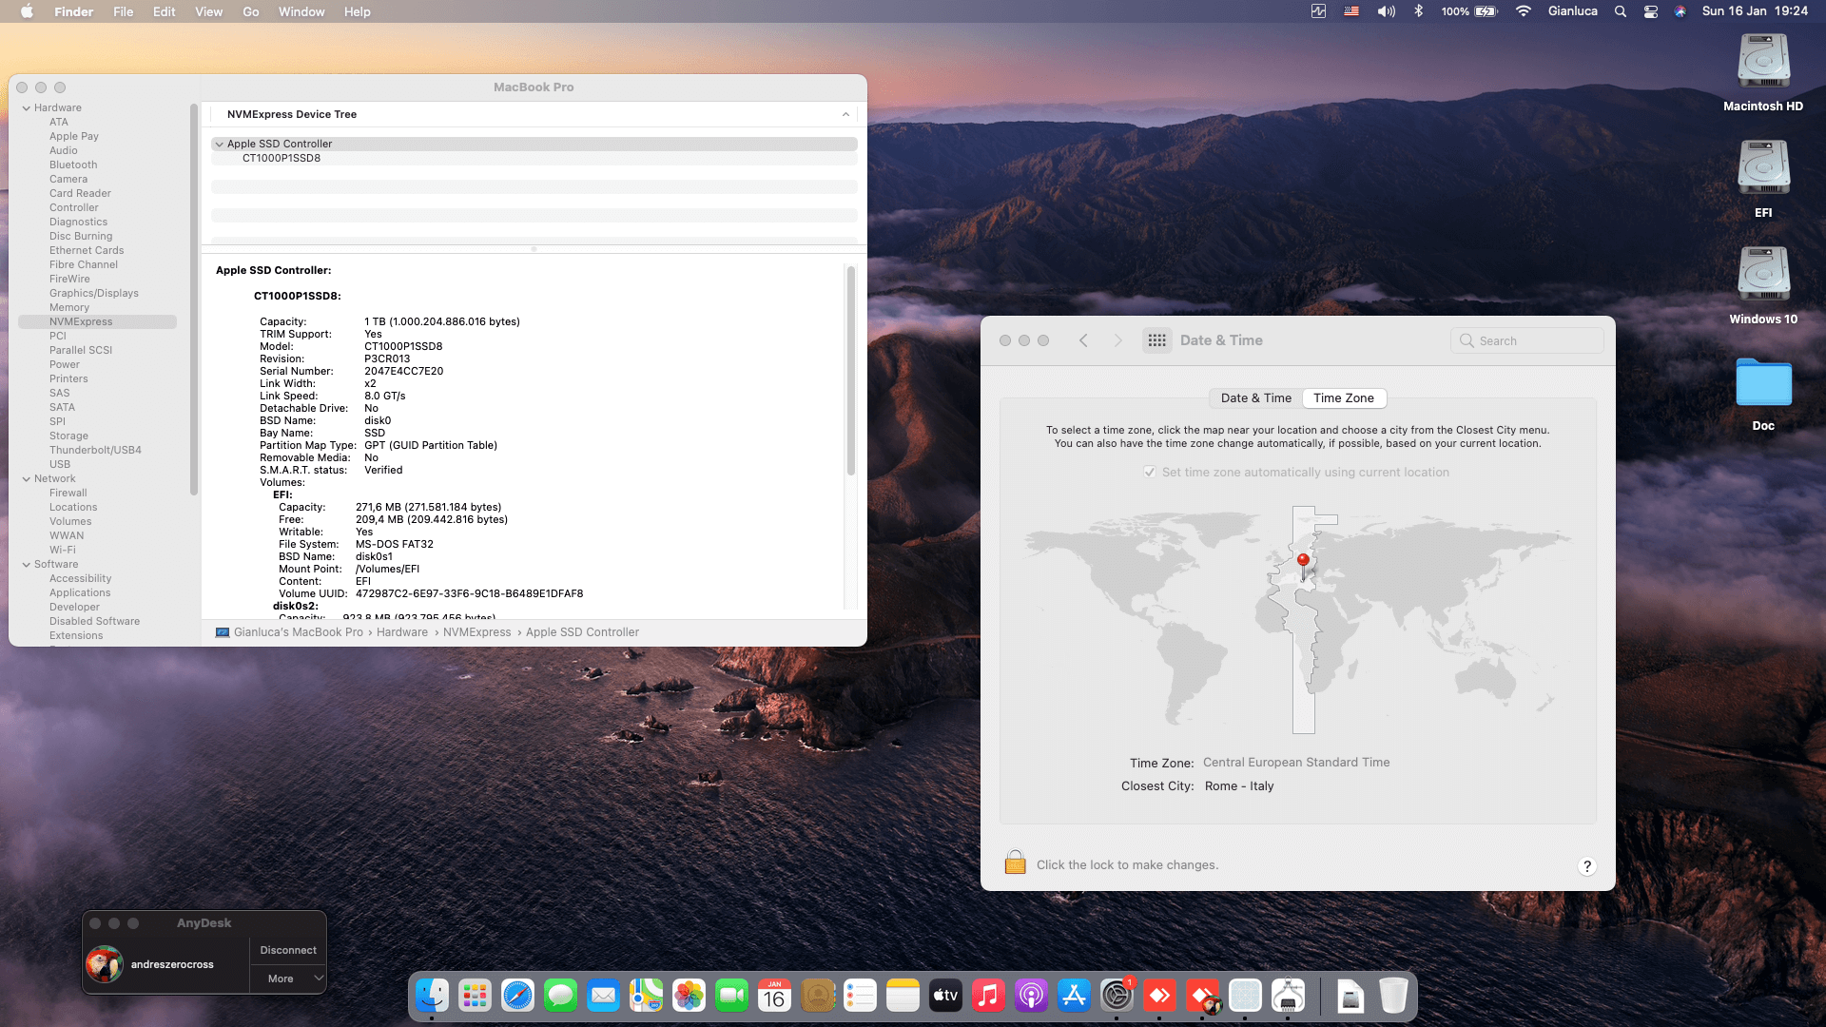Open the Show All grid icon
Image resolution: width=1826 pixels, height=1027 pixels.
click(x=1156, y=340)
